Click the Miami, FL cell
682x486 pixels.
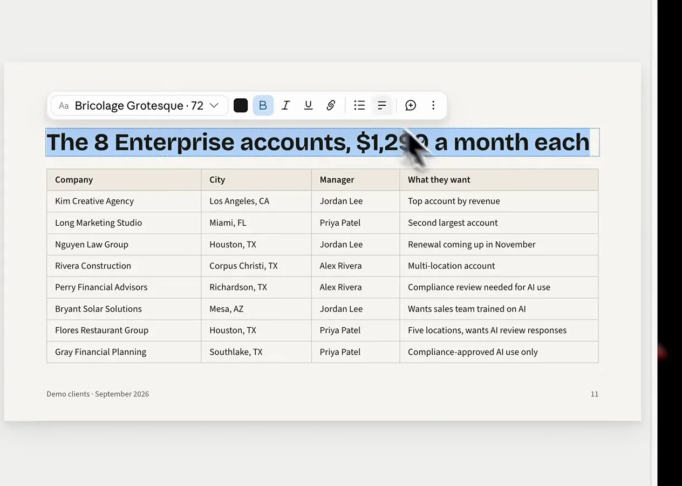256,223
